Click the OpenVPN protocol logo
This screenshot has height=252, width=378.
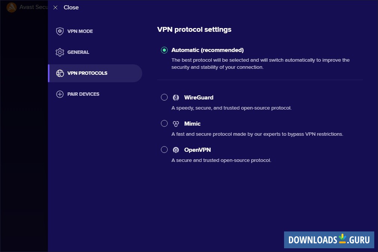176,150
